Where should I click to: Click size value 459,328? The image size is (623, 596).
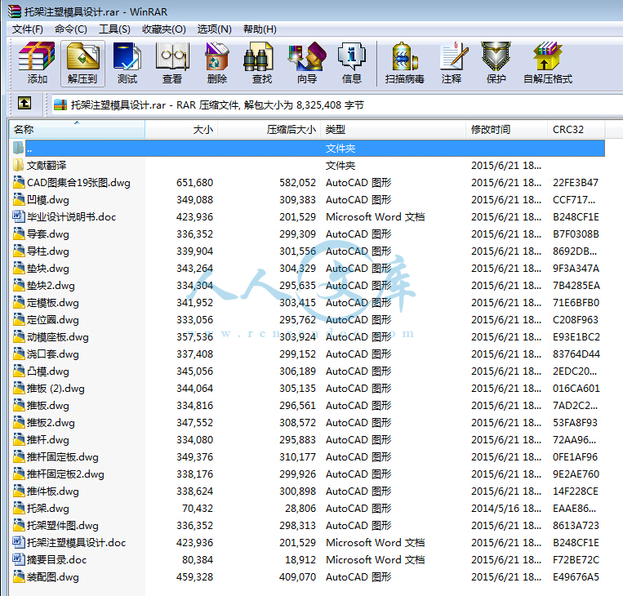coord(194,576)
